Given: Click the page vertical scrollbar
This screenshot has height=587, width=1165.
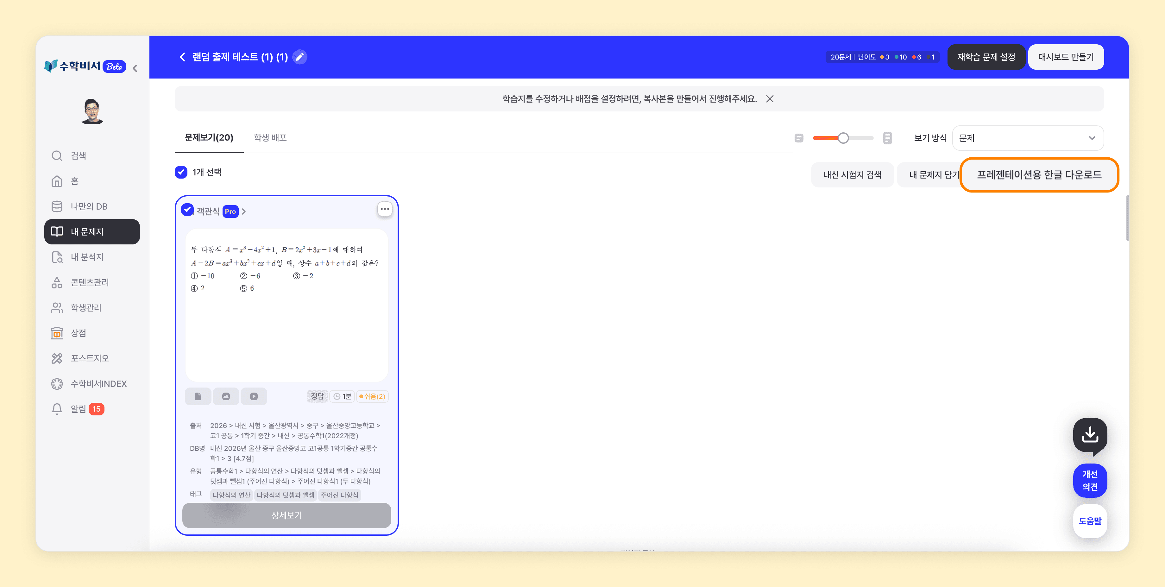Looking at the screenshot, I should 1127,218.
